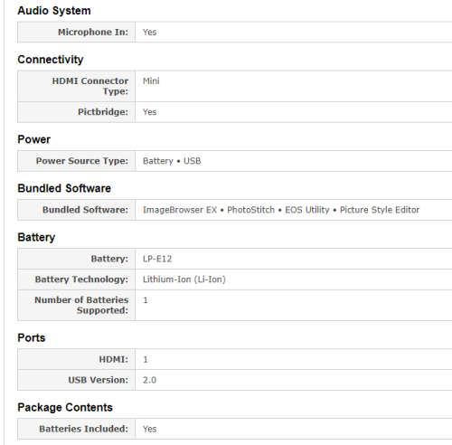Click the Connectivity section heading
This screenshot has height=445, width=452.
click(51, 60)
